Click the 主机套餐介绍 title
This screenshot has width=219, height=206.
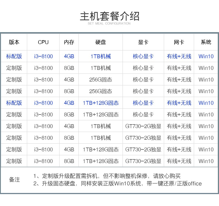(x=109, y=16)
